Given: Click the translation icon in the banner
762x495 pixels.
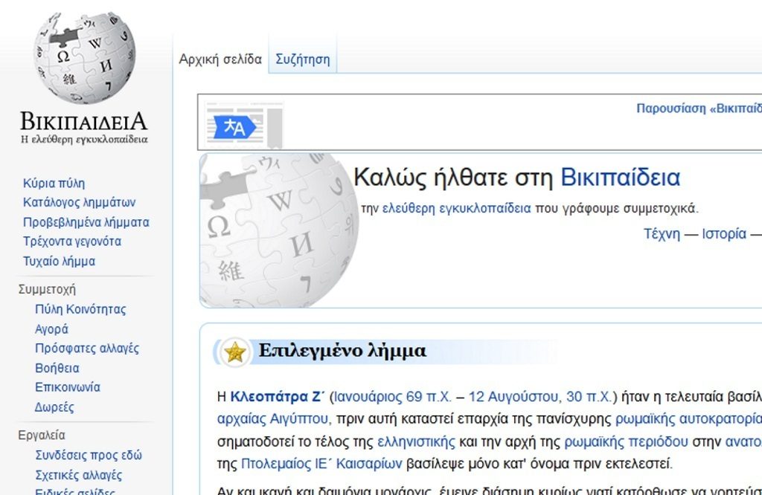Looking at the screenshot, I should point(235,126).
